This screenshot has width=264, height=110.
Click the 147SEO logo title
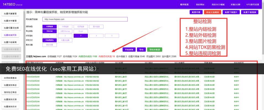[x=9, y=4]
